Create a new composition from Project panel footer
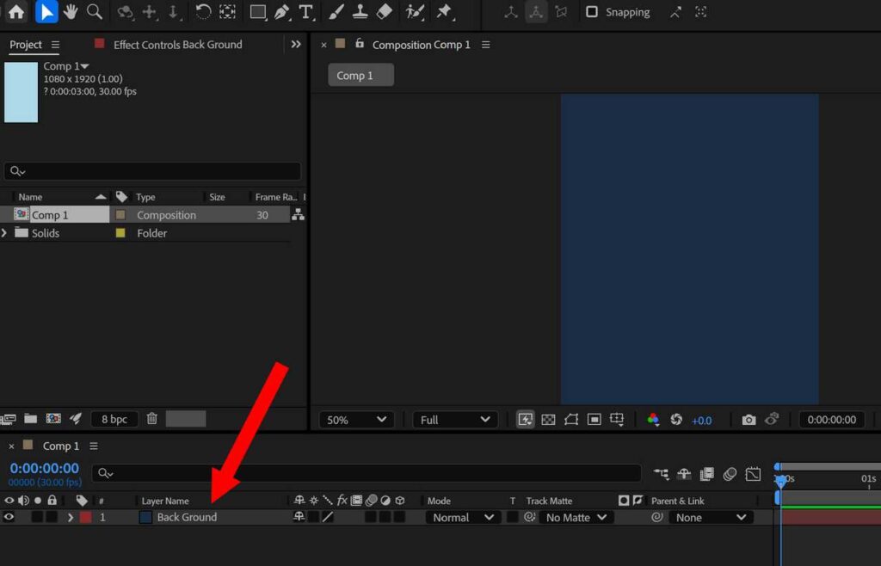 [53, 419]
